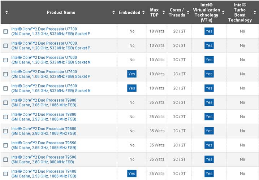Open Core 2 Duo T9400 product link
The width and height of the screenshot is (259, 180).
pyautogui.click(x=44, y=174)
